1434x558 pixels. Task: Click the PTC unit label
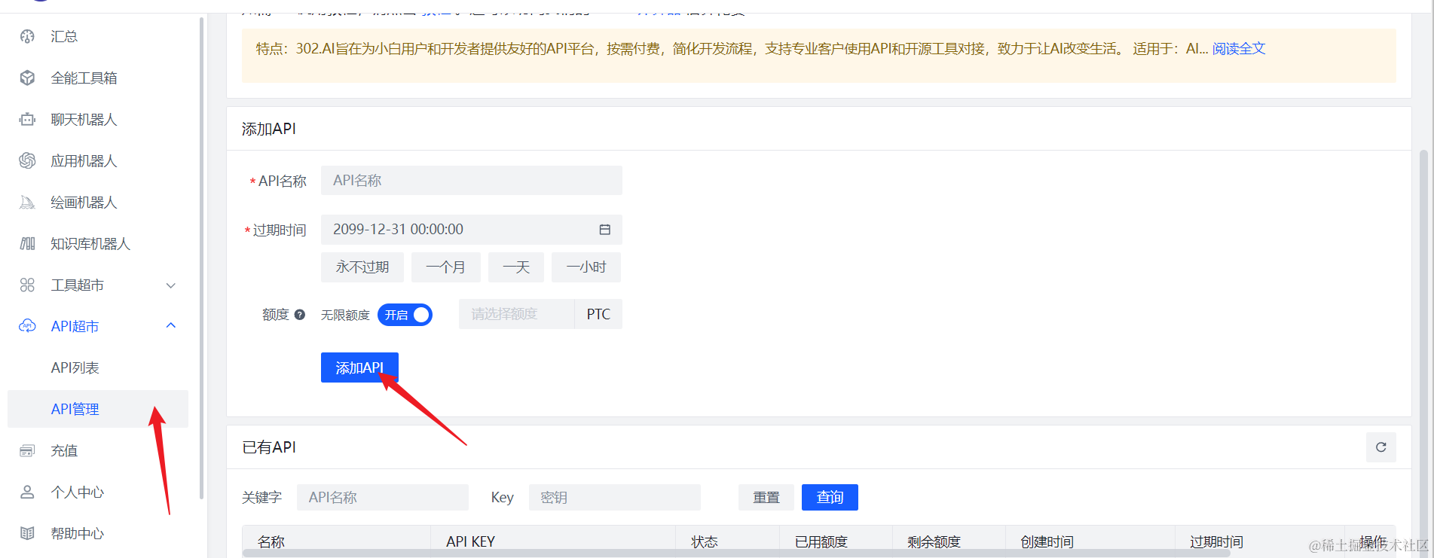click(x=598, y=314)
